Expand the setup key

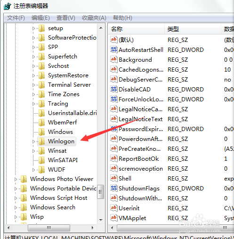click(x=33, y=28)
